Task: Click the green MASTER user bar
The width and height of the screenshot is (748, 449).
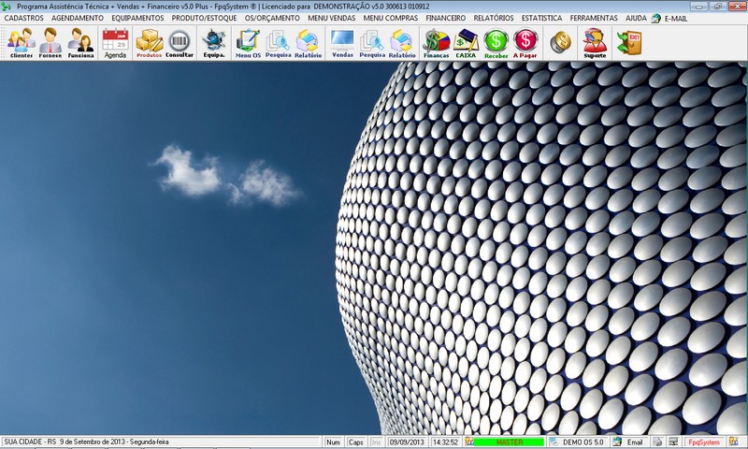Action: (509, 442)
